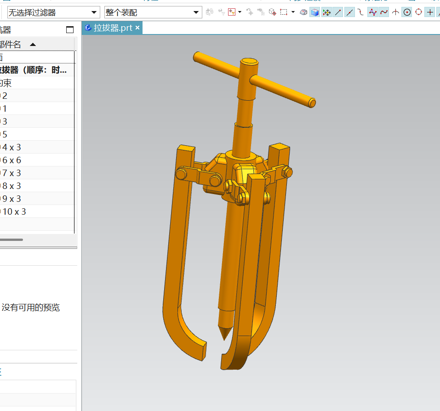Toggle the blue cube highlight faces icon
The image size is (440, 411).
pos(315,12)
